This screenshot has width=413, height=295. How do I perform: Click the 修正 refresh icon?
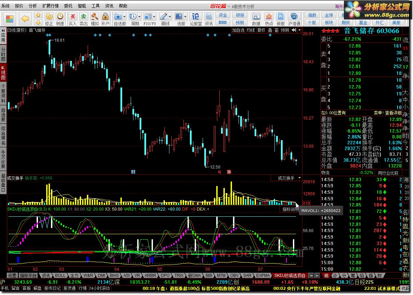pyautogui.click(x=49, y=16)
